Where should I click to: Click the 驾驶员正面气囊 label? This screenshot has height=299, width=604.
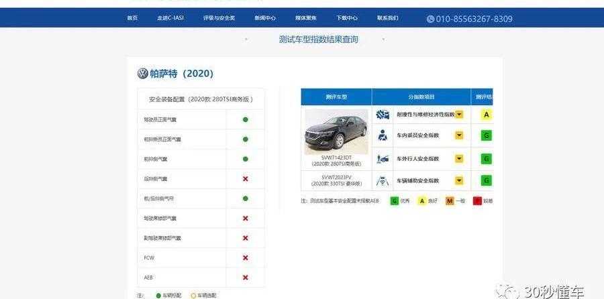pos(160,120)
